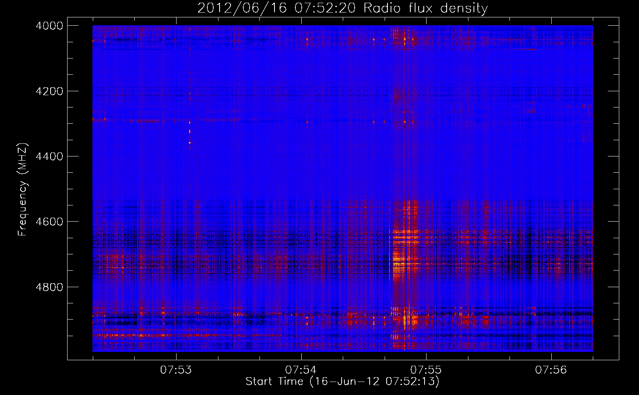
Task: Click the 4000 frequency axis label
Action: pos(49,26)
